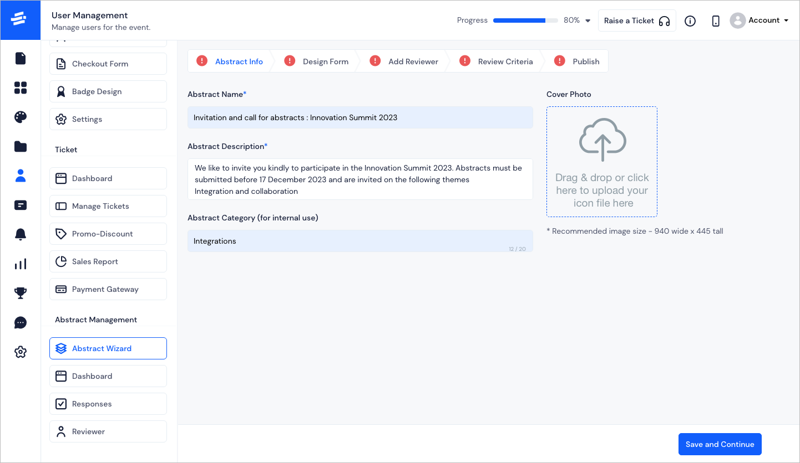Click the Sales Report pie chart icon

(x=62, y=261)
